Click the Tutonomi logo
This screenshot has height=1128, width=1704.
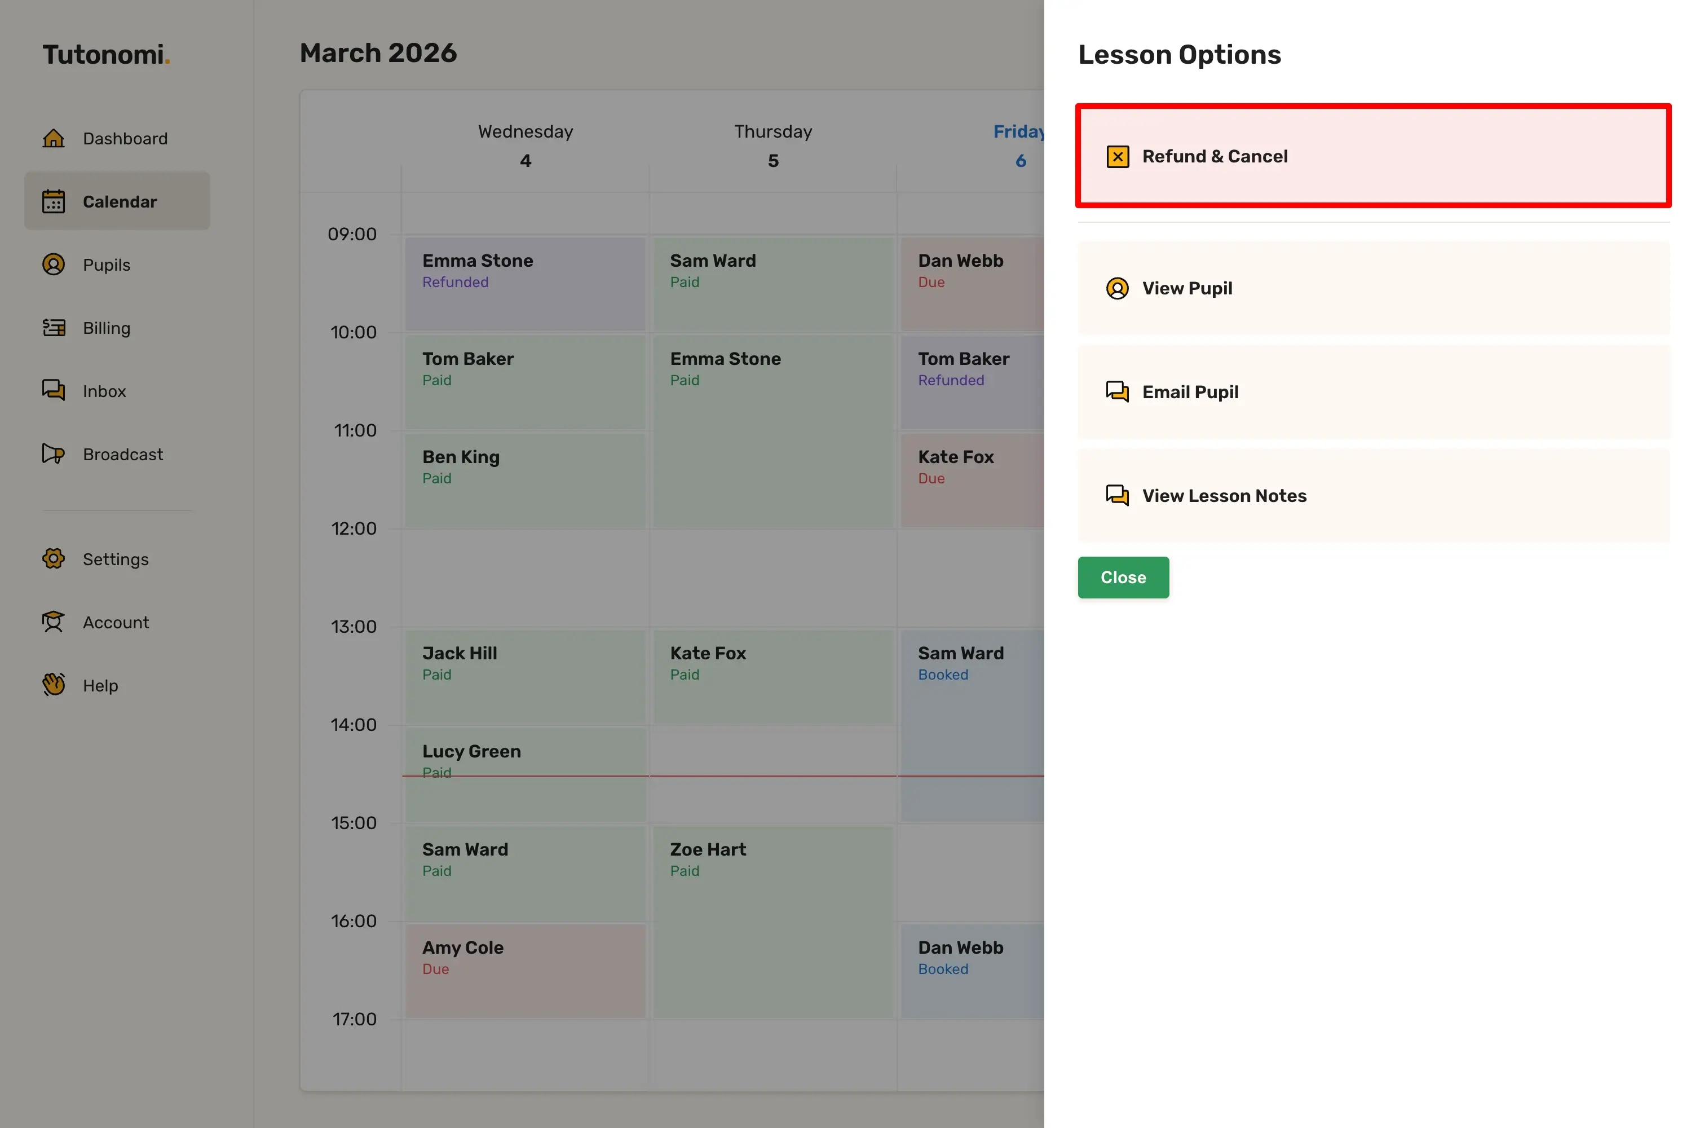pos(105,55)
